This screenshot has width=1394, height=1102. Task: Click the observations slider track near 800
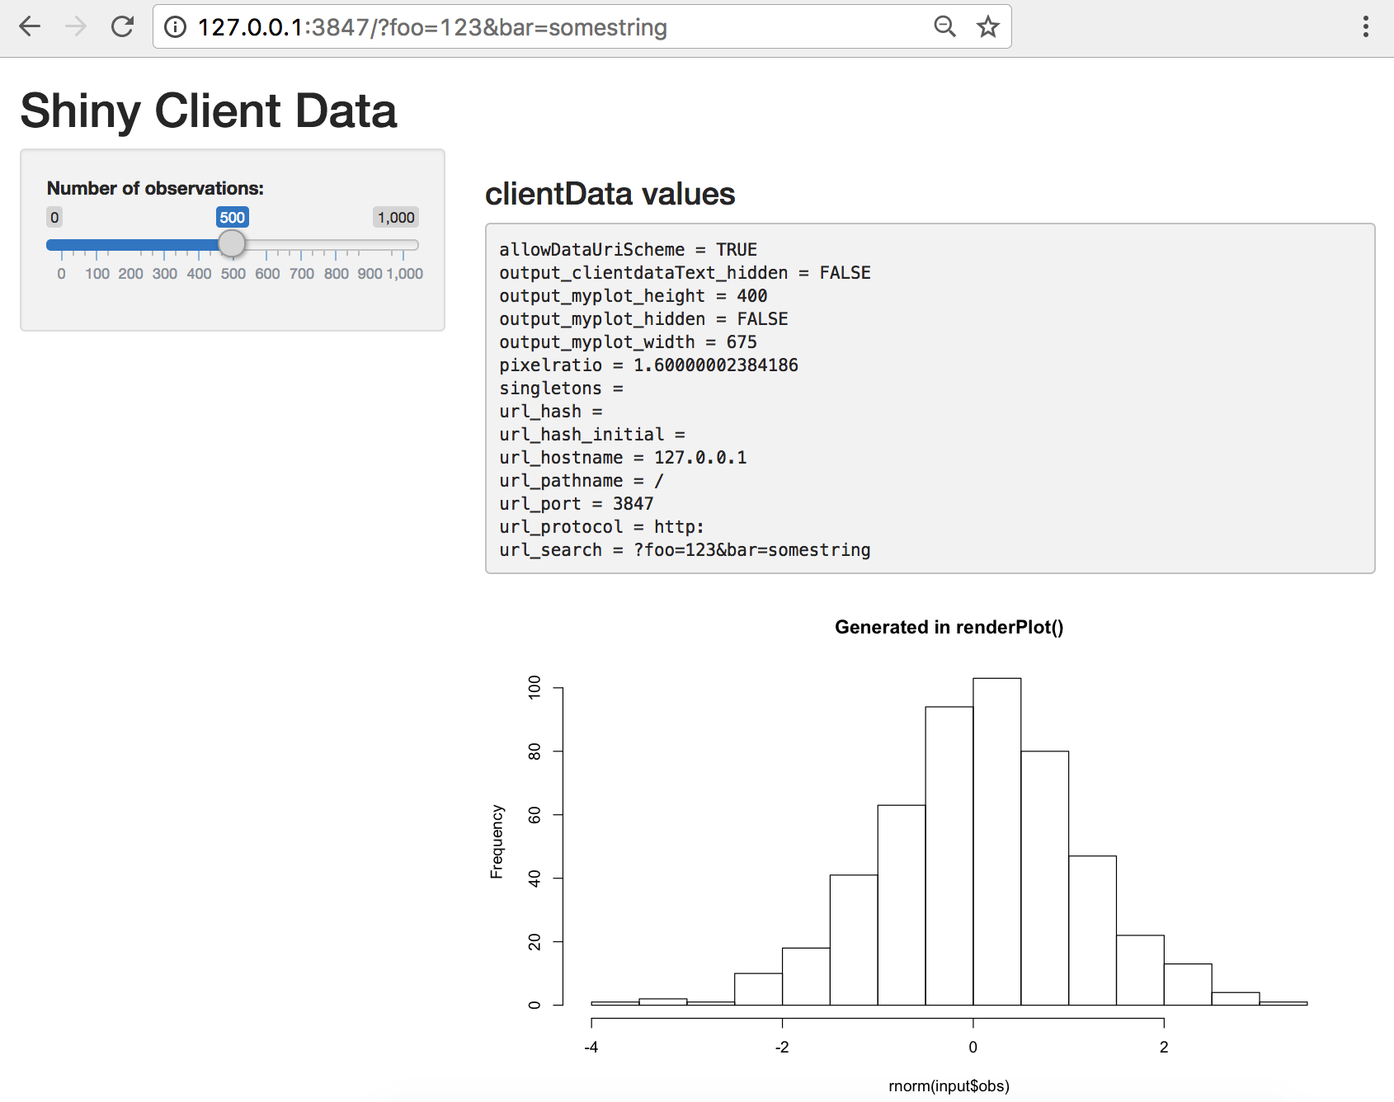coord(337,244)
